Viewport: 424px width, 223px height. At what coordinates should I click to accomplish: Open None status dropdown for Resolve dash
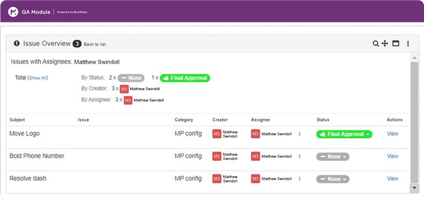pyautogui.click(x=333, y=179)
